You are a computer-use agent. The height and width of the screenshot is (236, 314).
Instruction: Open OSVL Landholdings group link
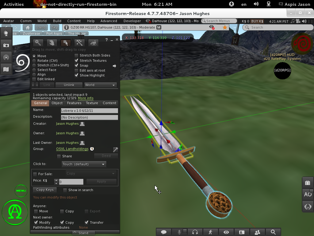point(72,149)
